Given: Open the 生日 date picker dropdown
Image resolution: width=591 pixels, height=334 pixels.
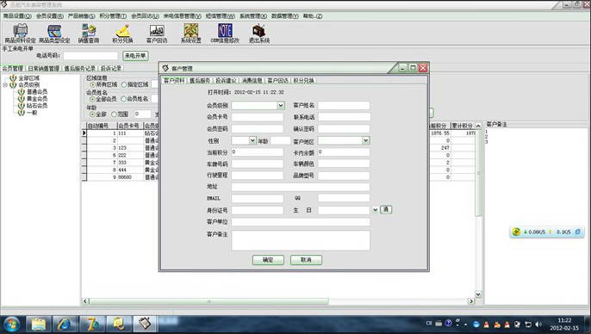Looking at the screenshot, I should click(x=376, y=210).
